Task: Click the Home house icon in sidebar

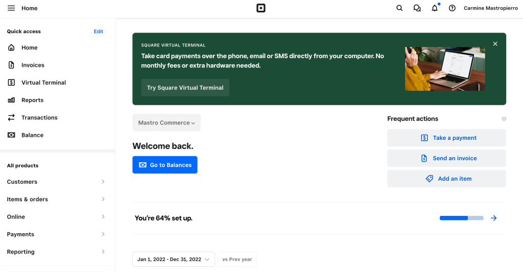Action: tap(11, 47)
